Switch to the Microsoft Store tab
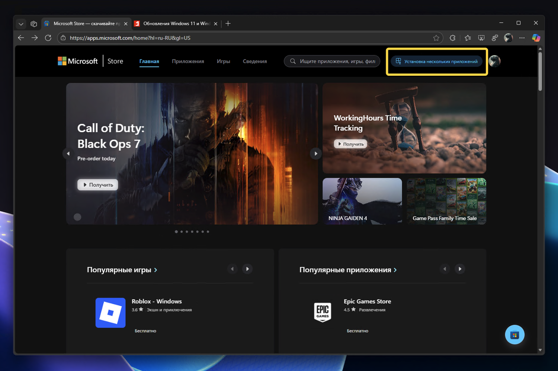The height and width of the screenshot is (371, 558). click(86, 23)
